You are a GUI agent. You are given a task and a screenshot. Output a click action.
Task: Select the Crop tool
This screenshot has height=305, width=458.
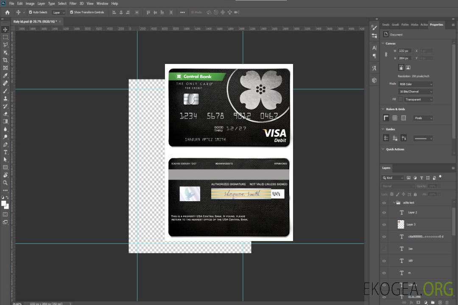pos(5,60)
